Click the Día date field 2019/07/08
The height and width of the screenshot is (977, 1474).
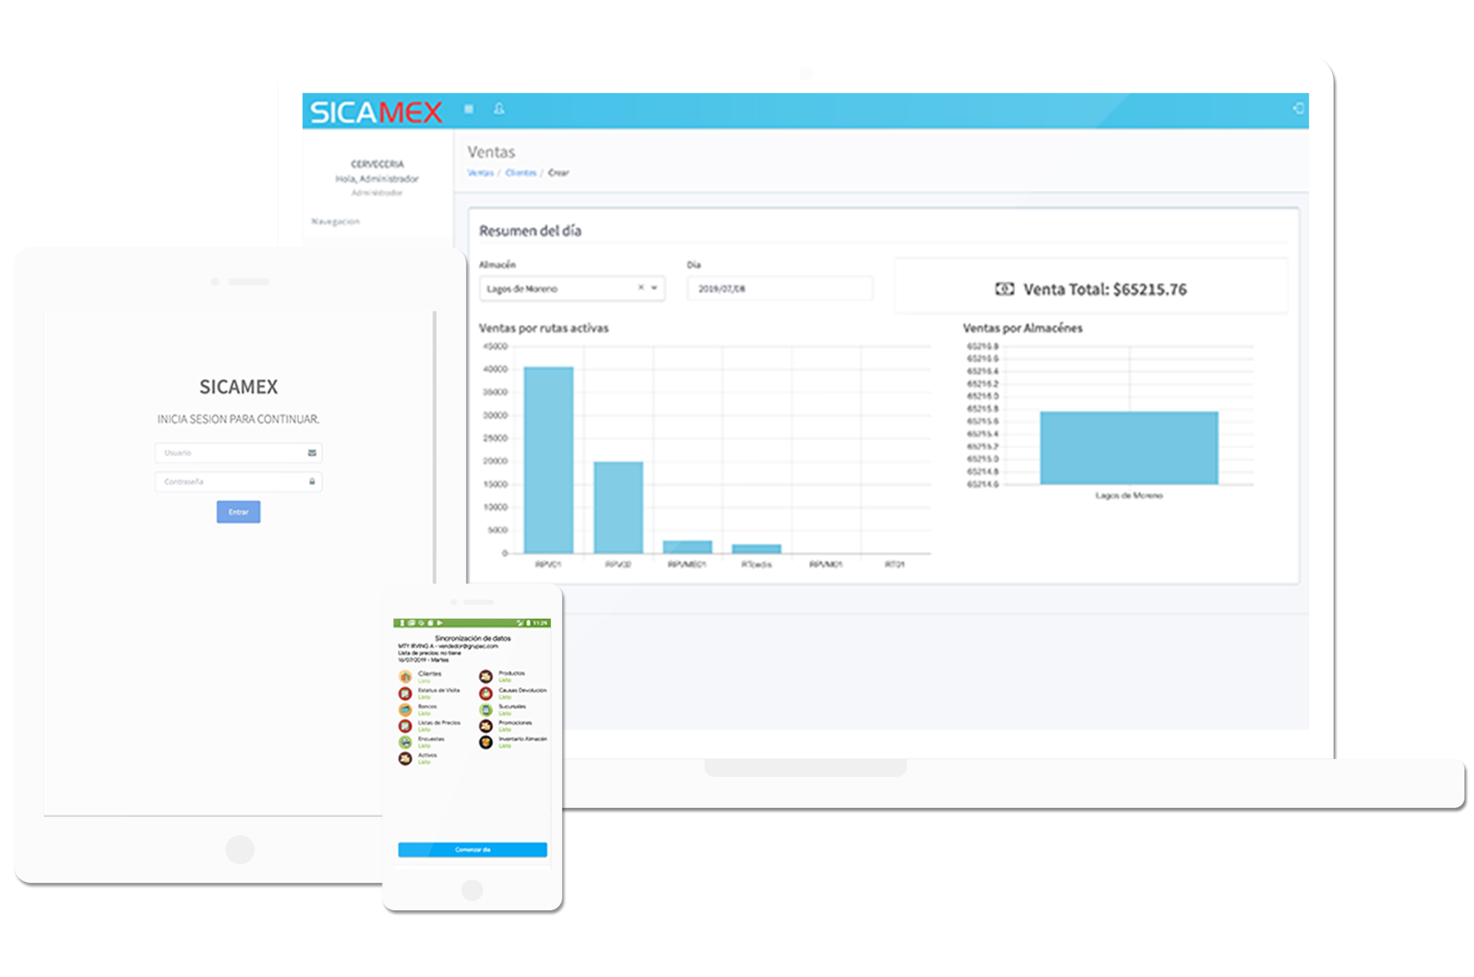[x=780, y=288]
